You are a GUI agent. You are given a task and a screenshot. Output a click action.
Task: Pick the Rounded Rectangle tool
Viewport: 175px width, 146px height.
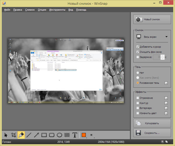[52, 135]
